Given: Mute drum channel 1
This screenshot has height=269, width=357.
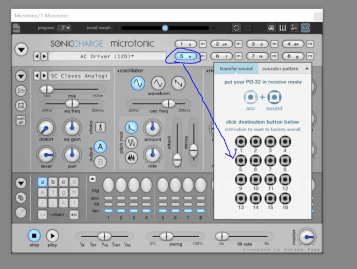Looking at the screenshot, I should pos(203,44).
